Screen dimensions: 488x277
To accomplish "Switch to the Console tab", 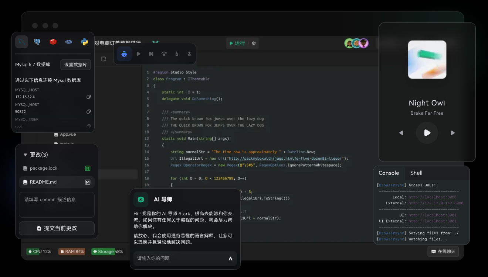I will pyautogui.click(x=389, y=173).
